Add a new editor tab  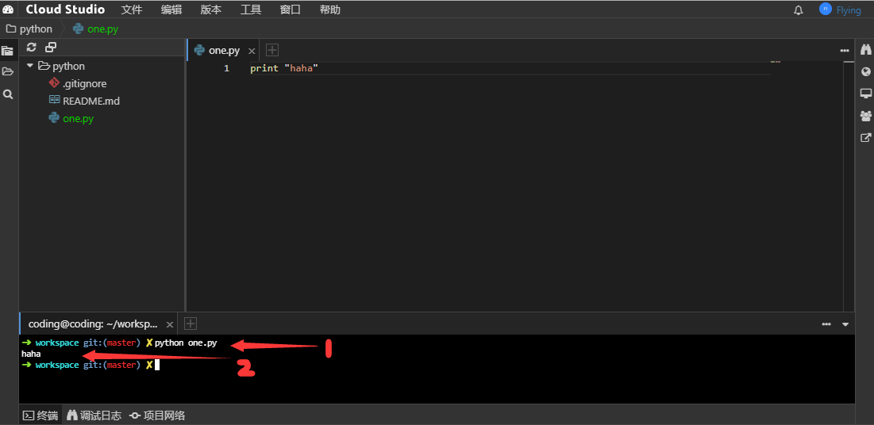(x=272, y=50)
